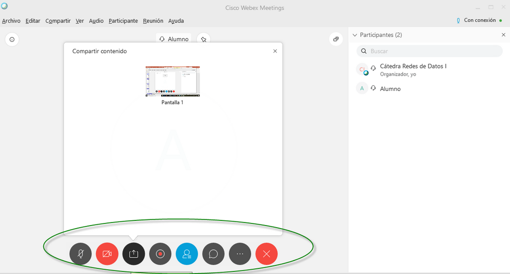Click the pin video icon beside Alumno
The width and height of the screenshot is (510, 274).
[x=203, y=39]
